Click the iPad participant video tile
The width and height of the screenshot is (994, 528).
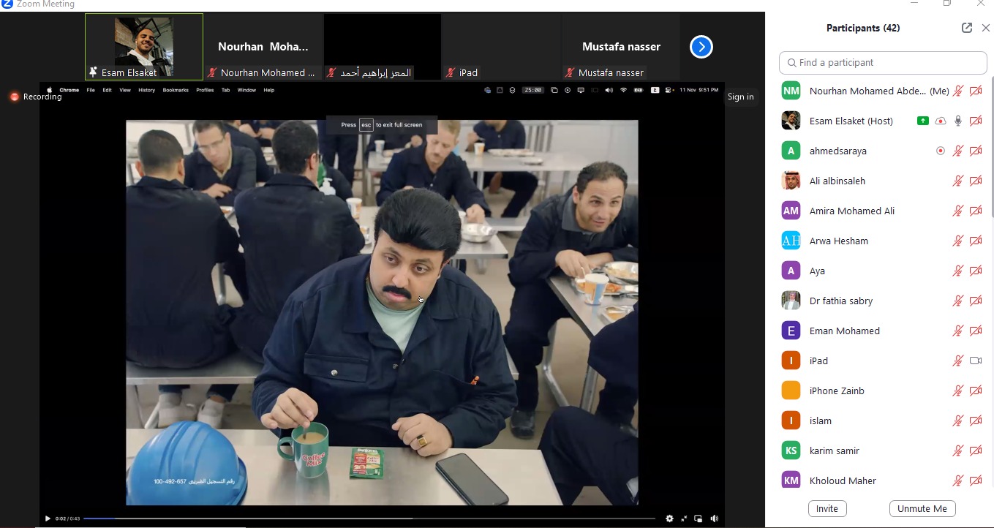point(501,46)
